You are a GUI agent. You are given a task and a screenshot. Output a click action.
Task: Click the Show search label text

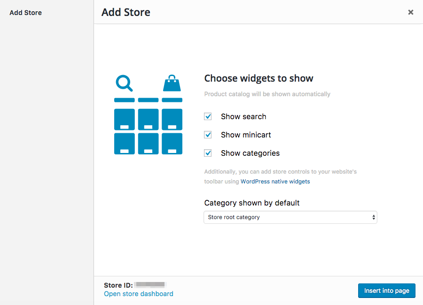[x=243, y=116]
